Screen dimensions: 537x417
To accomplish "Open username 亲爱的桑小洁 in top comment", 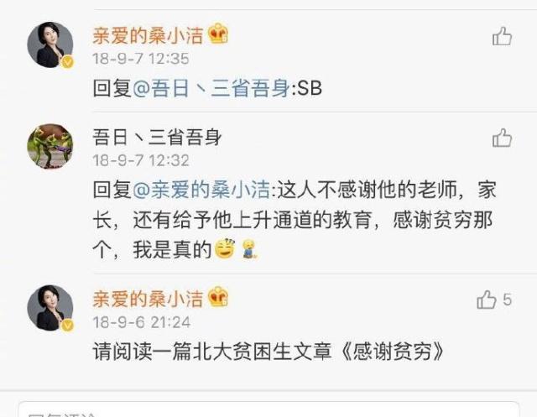I will pos(148,35).
